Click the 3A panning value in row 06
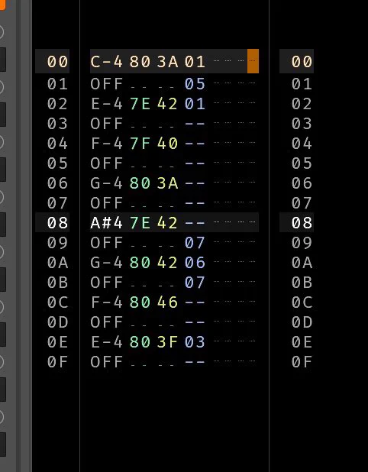368x472 pixels. click(168, 183)
